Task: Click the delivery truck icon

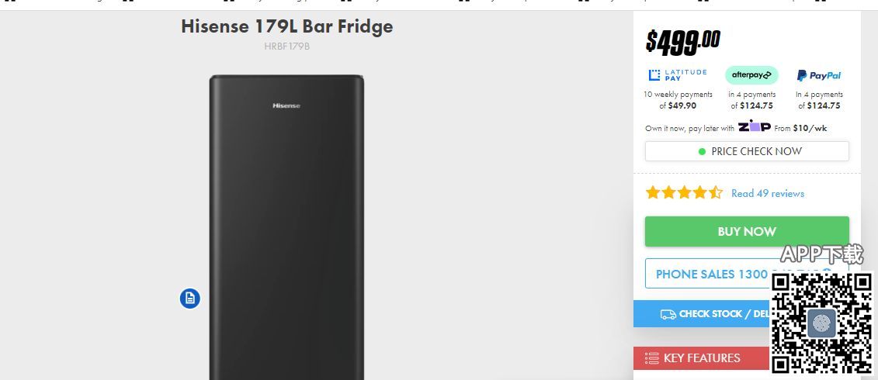Action: tap(668, 314)
